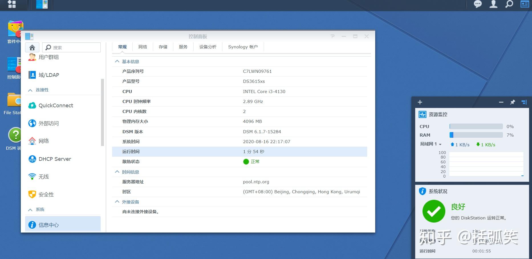Toggle the widget pin icon
The width and height of the screenshot is (532, 259).
coord(513,102)
